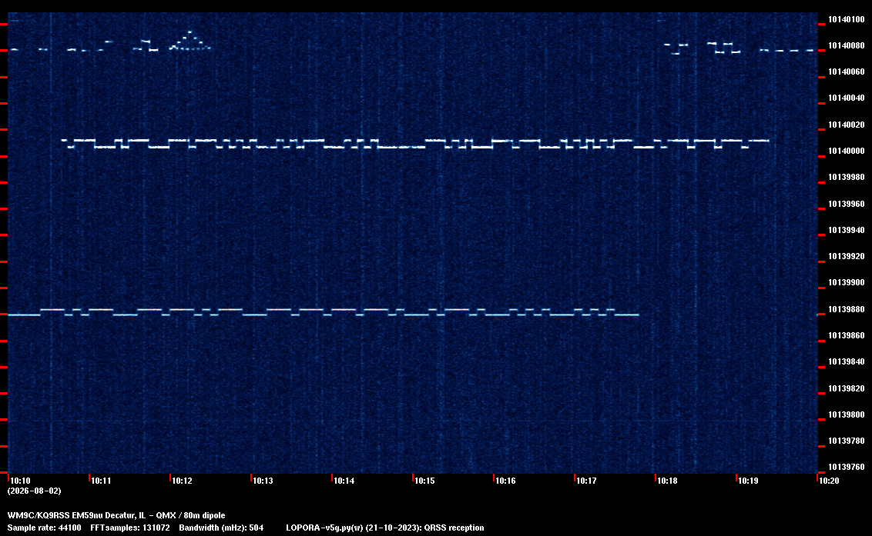Click the 10:18 time axis label
The width and height of the screenshot is (872, 536).
coord(667,481)
